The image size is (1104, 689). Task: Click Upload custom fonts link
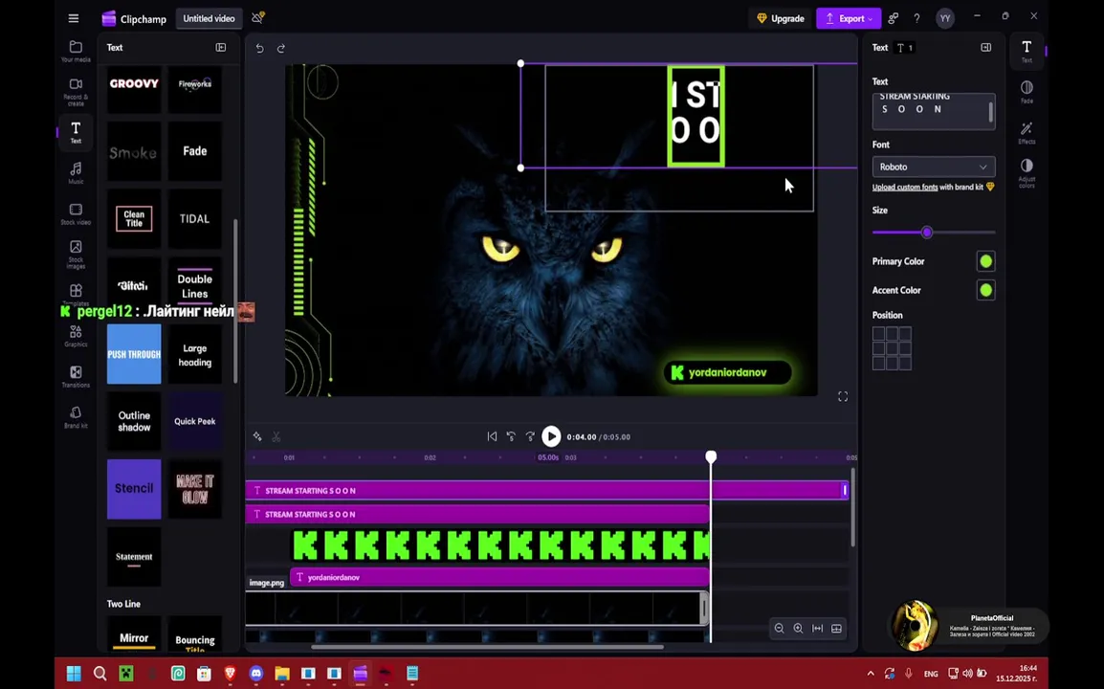(905, 188)
